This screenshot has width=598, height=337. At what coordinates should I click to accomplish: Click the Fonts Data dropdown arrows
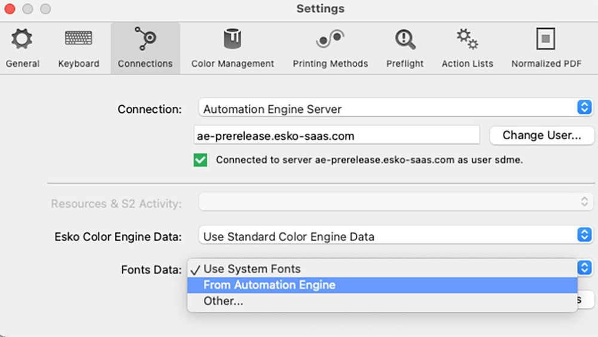click(585, 267)
